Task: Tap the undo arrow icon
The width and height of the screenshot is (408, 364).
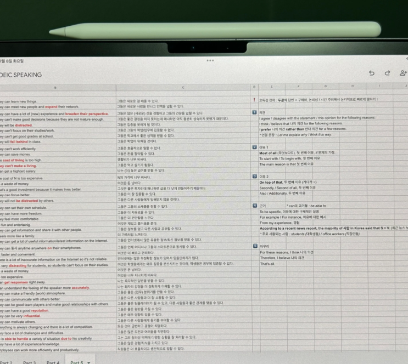Action: pos(372,73)
